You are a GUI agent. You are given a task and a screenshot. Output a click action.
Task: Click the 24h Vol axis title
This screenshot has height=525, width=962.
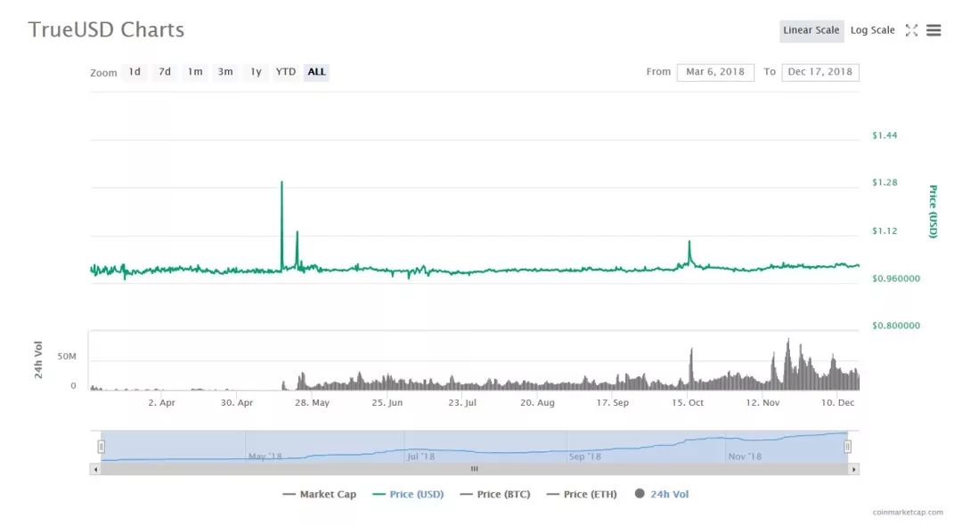pyautogui.click(x=38, y=360)
